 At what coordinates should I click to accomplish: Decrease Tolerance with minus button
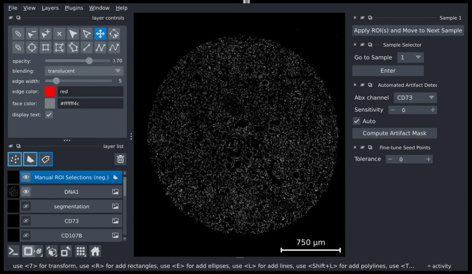coord(390,159)
